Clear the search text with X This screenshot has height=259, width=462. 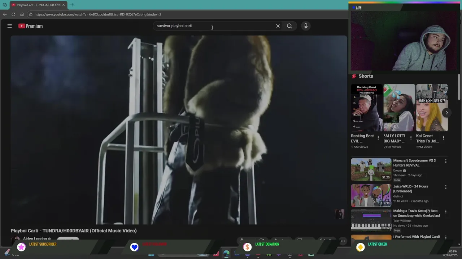click(278, 26)
